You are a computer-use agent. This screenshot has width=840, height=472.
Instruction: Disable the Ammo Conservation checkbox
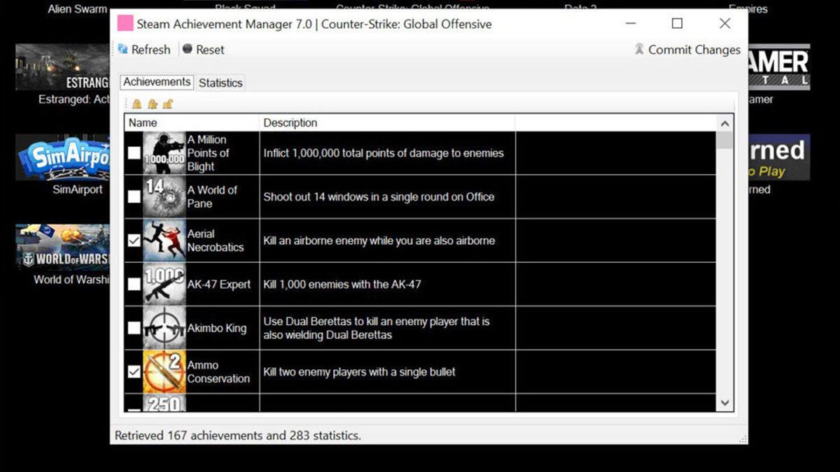click(x=133, y=371)
